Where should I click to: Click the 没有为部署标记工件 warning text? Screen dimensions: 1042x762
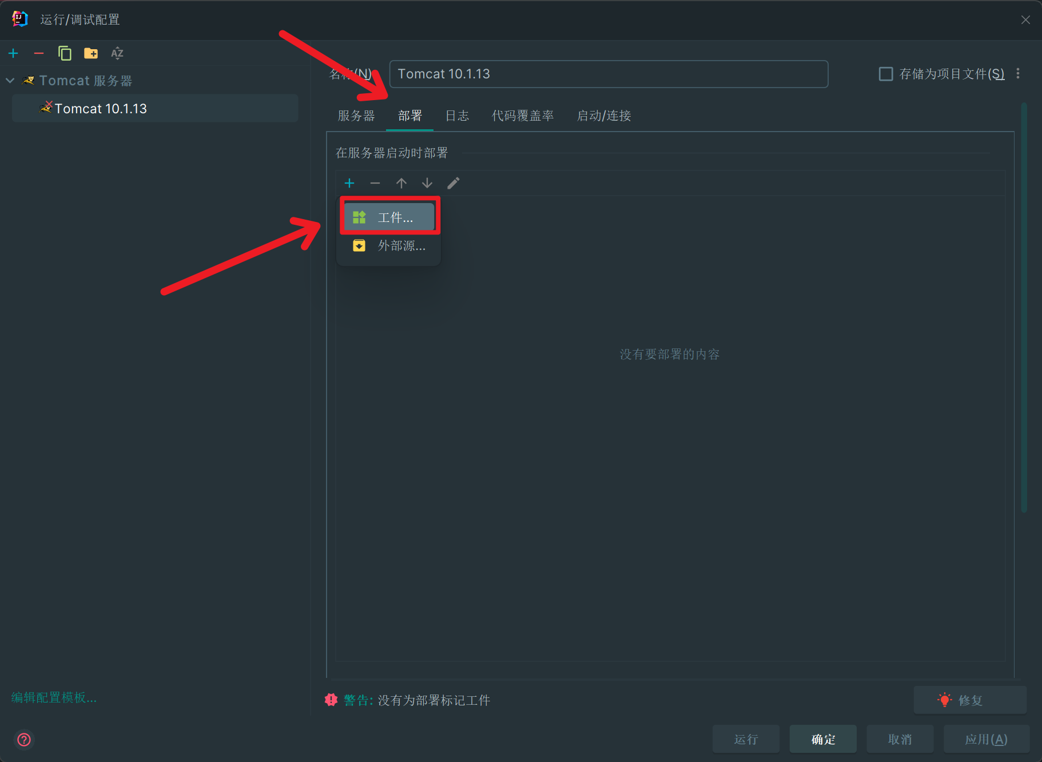(x=434, y=700)
